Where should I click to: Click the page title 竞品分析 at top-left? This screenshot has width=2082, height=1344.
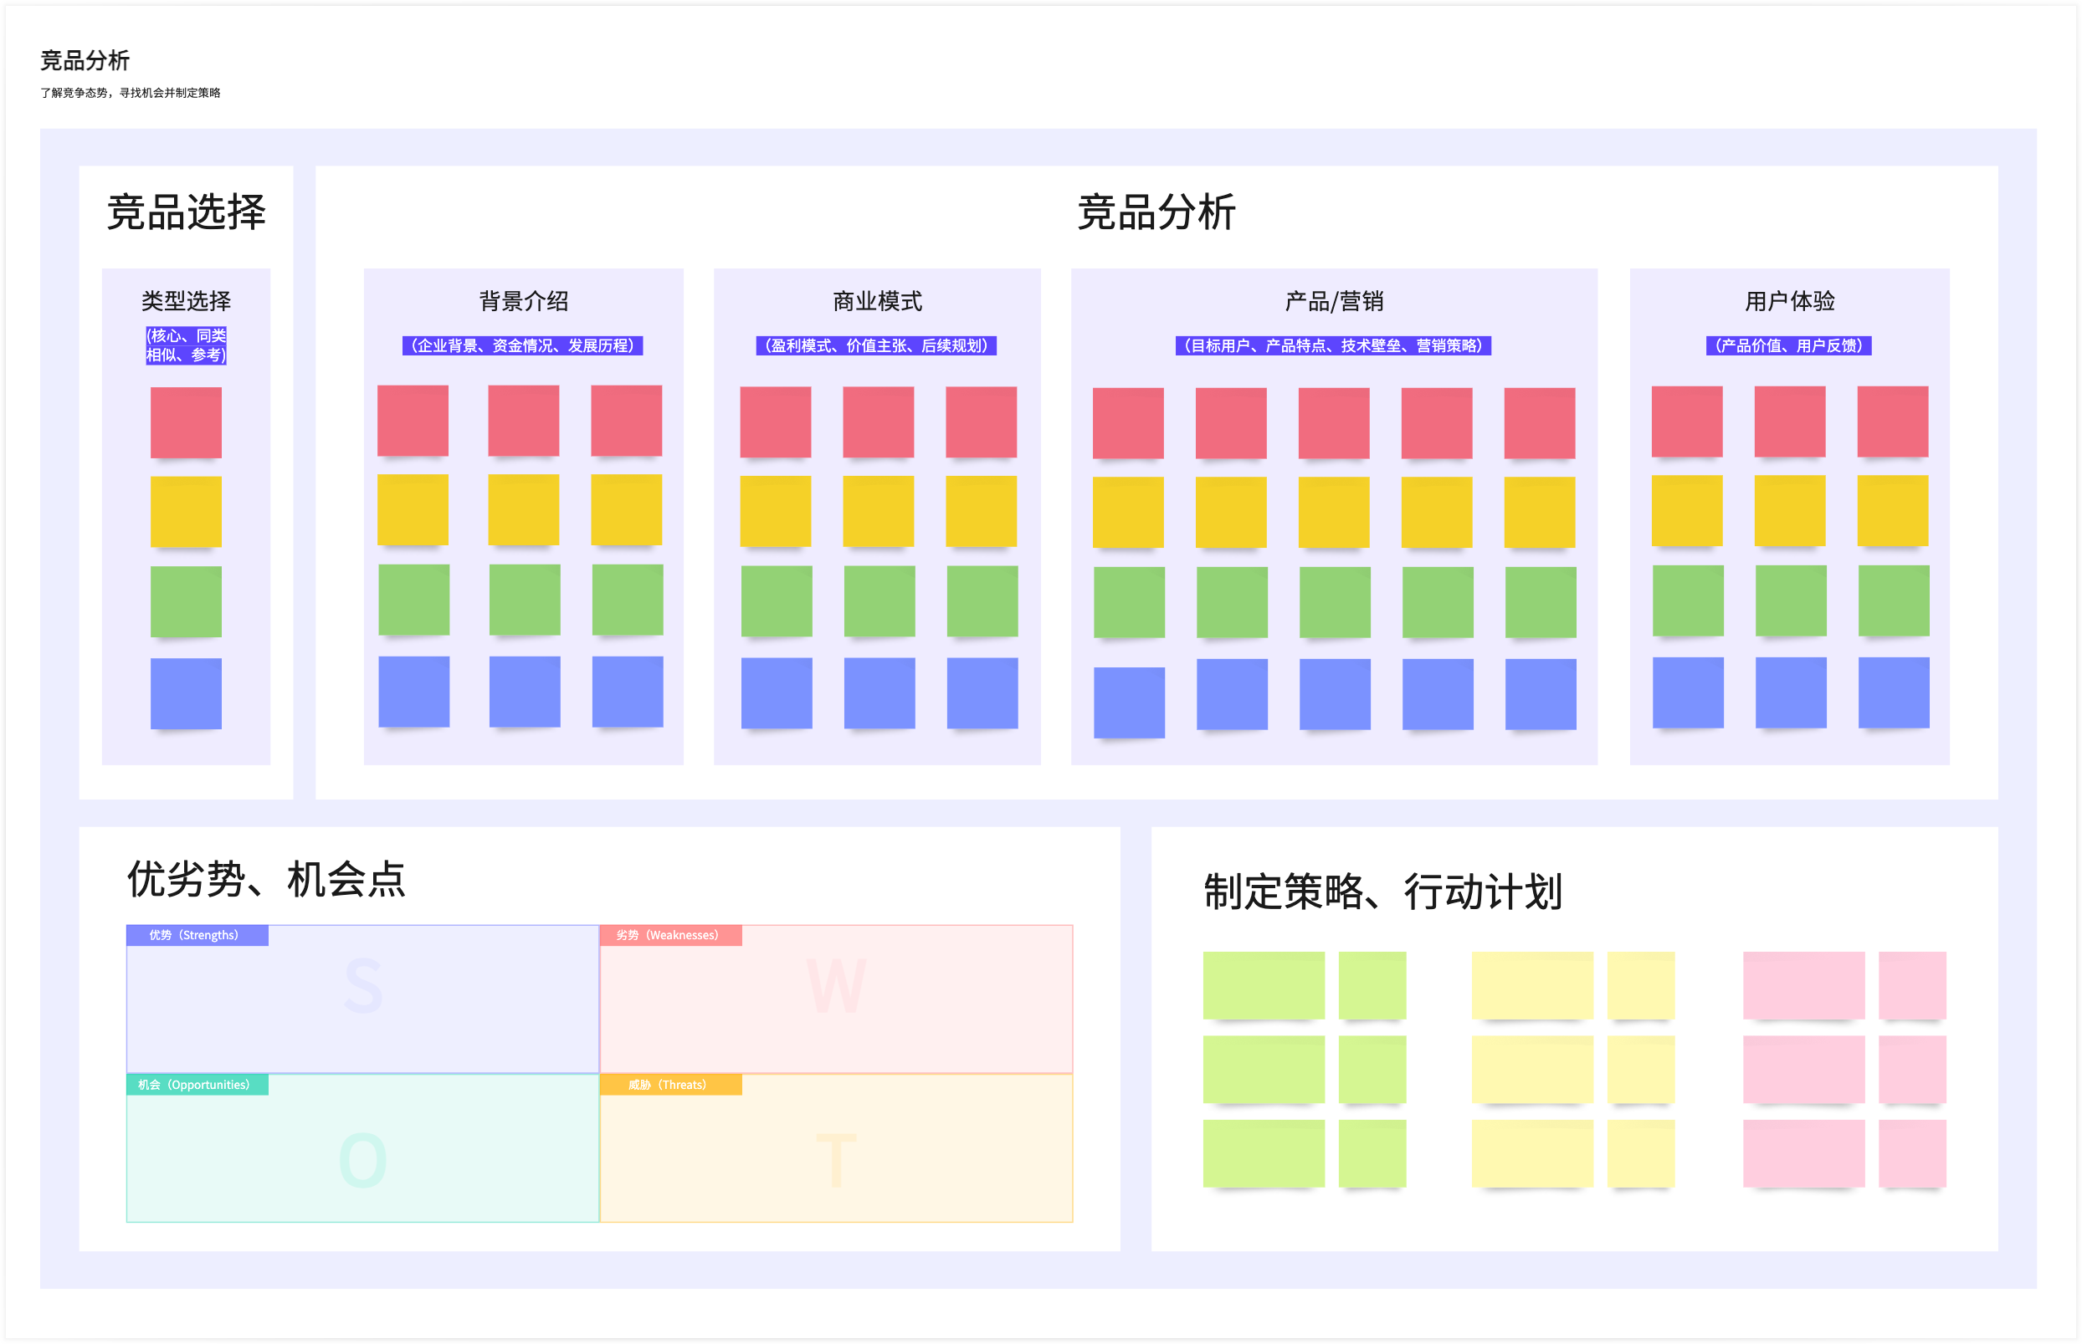point(85,60)
